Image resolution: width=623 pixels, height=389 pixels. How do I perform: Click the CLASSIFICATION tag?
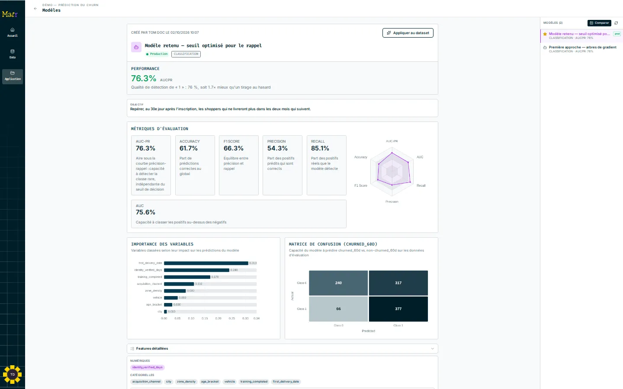pyautogui.click(x=186, y=54)
